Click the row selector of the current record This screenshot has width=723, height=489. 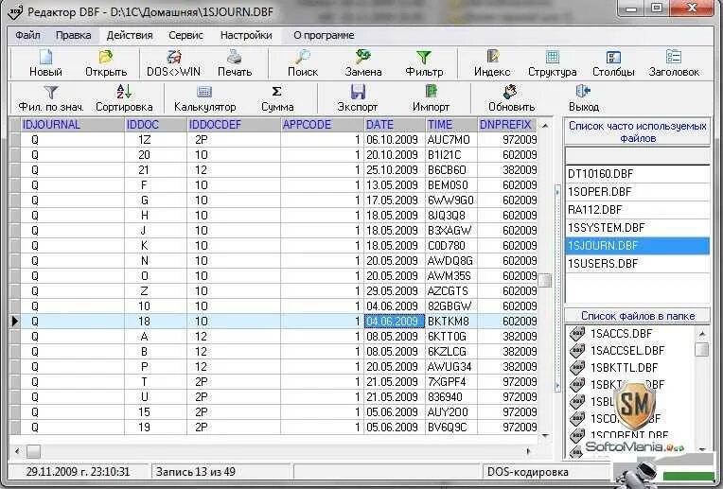[15, 322]
